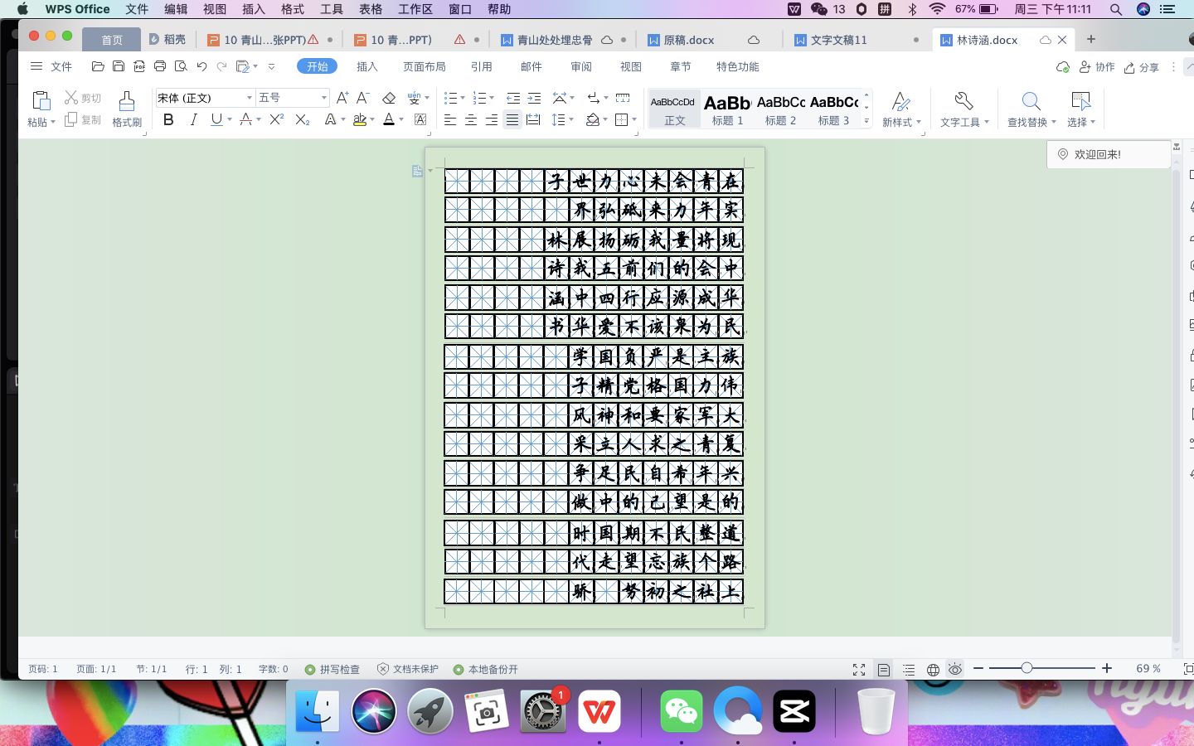Apply the 标题 1 heading style
1194x746 pixels.
click(727, 109)
